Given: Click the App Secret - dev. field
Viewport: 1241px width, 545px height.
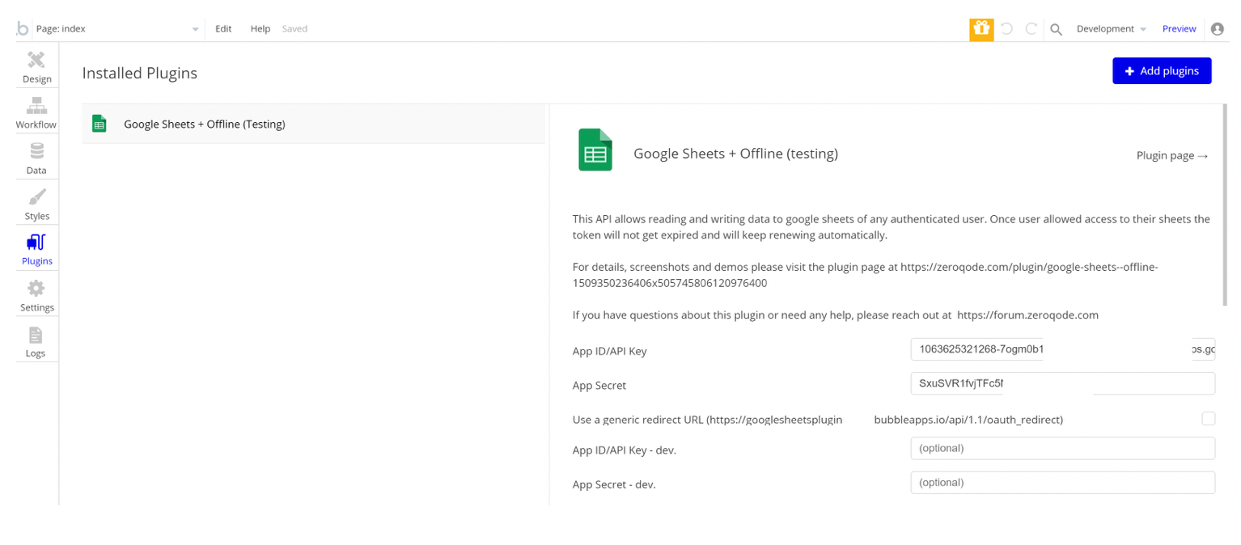Looking at the screenshot, I should pos(1062,483).
